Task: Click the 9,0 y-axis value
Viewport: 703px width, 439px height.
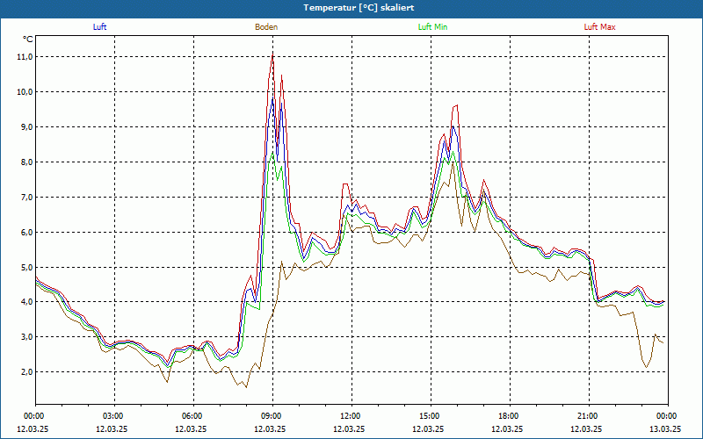Action: [x=26, y=126]
